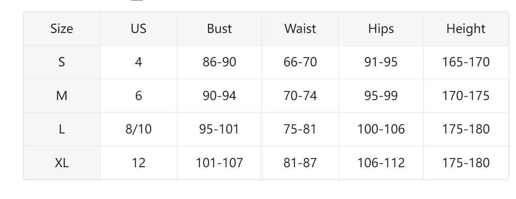This screenshot has height=199, width=516.
Task: Click the waist measurement 70-74 cell
Action: (x=300, y=96)
